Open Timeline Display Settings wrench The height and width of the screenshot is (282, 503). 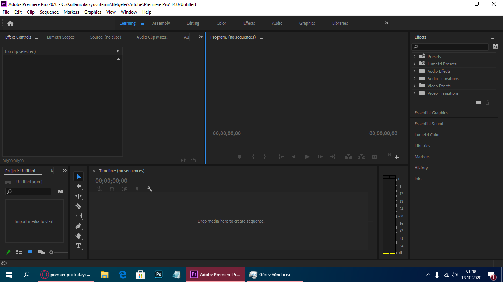[150, 189]
